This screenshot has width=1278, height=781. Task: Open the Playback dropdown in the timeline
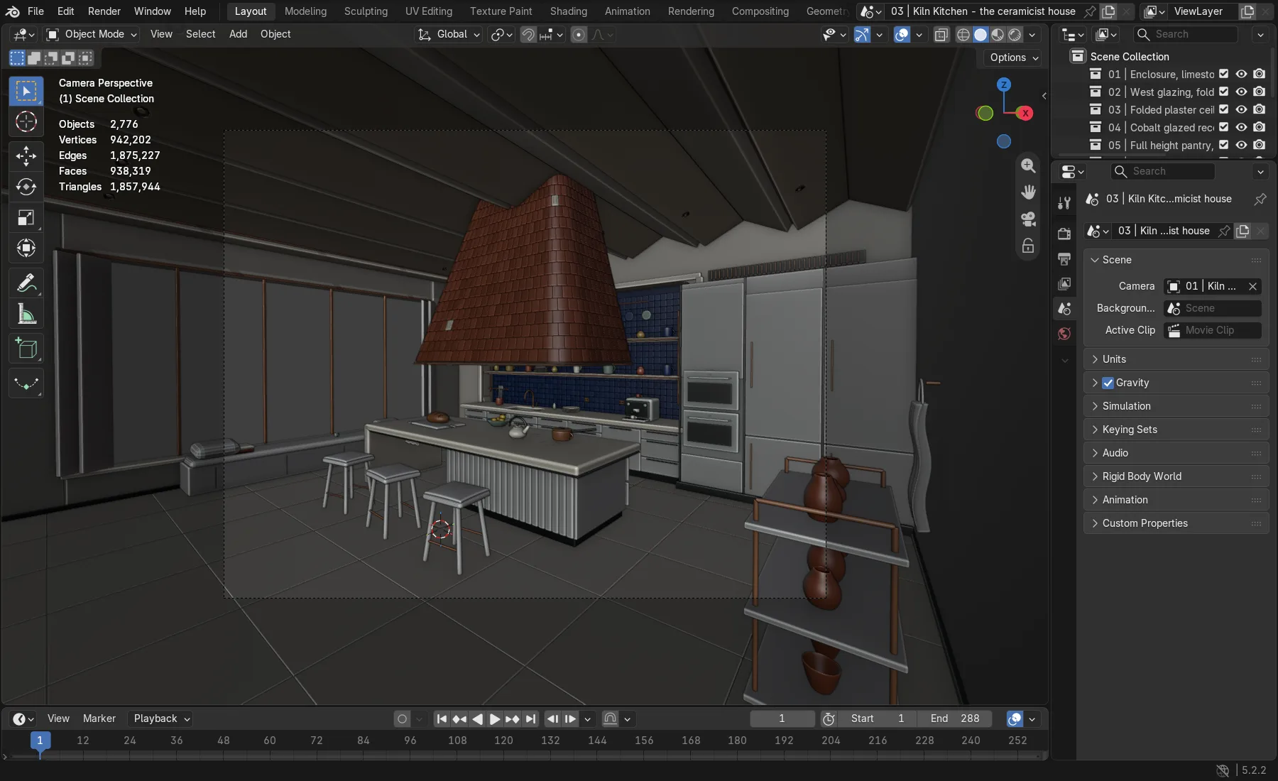[161, 719]
